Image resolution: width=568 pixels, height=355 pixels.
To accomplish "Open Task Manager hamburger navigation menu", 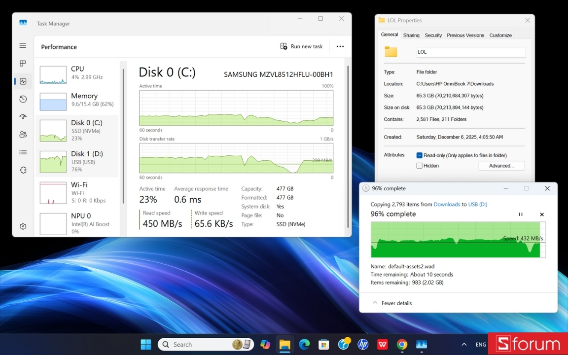I will pyautogui.click(x=23, y=45).
